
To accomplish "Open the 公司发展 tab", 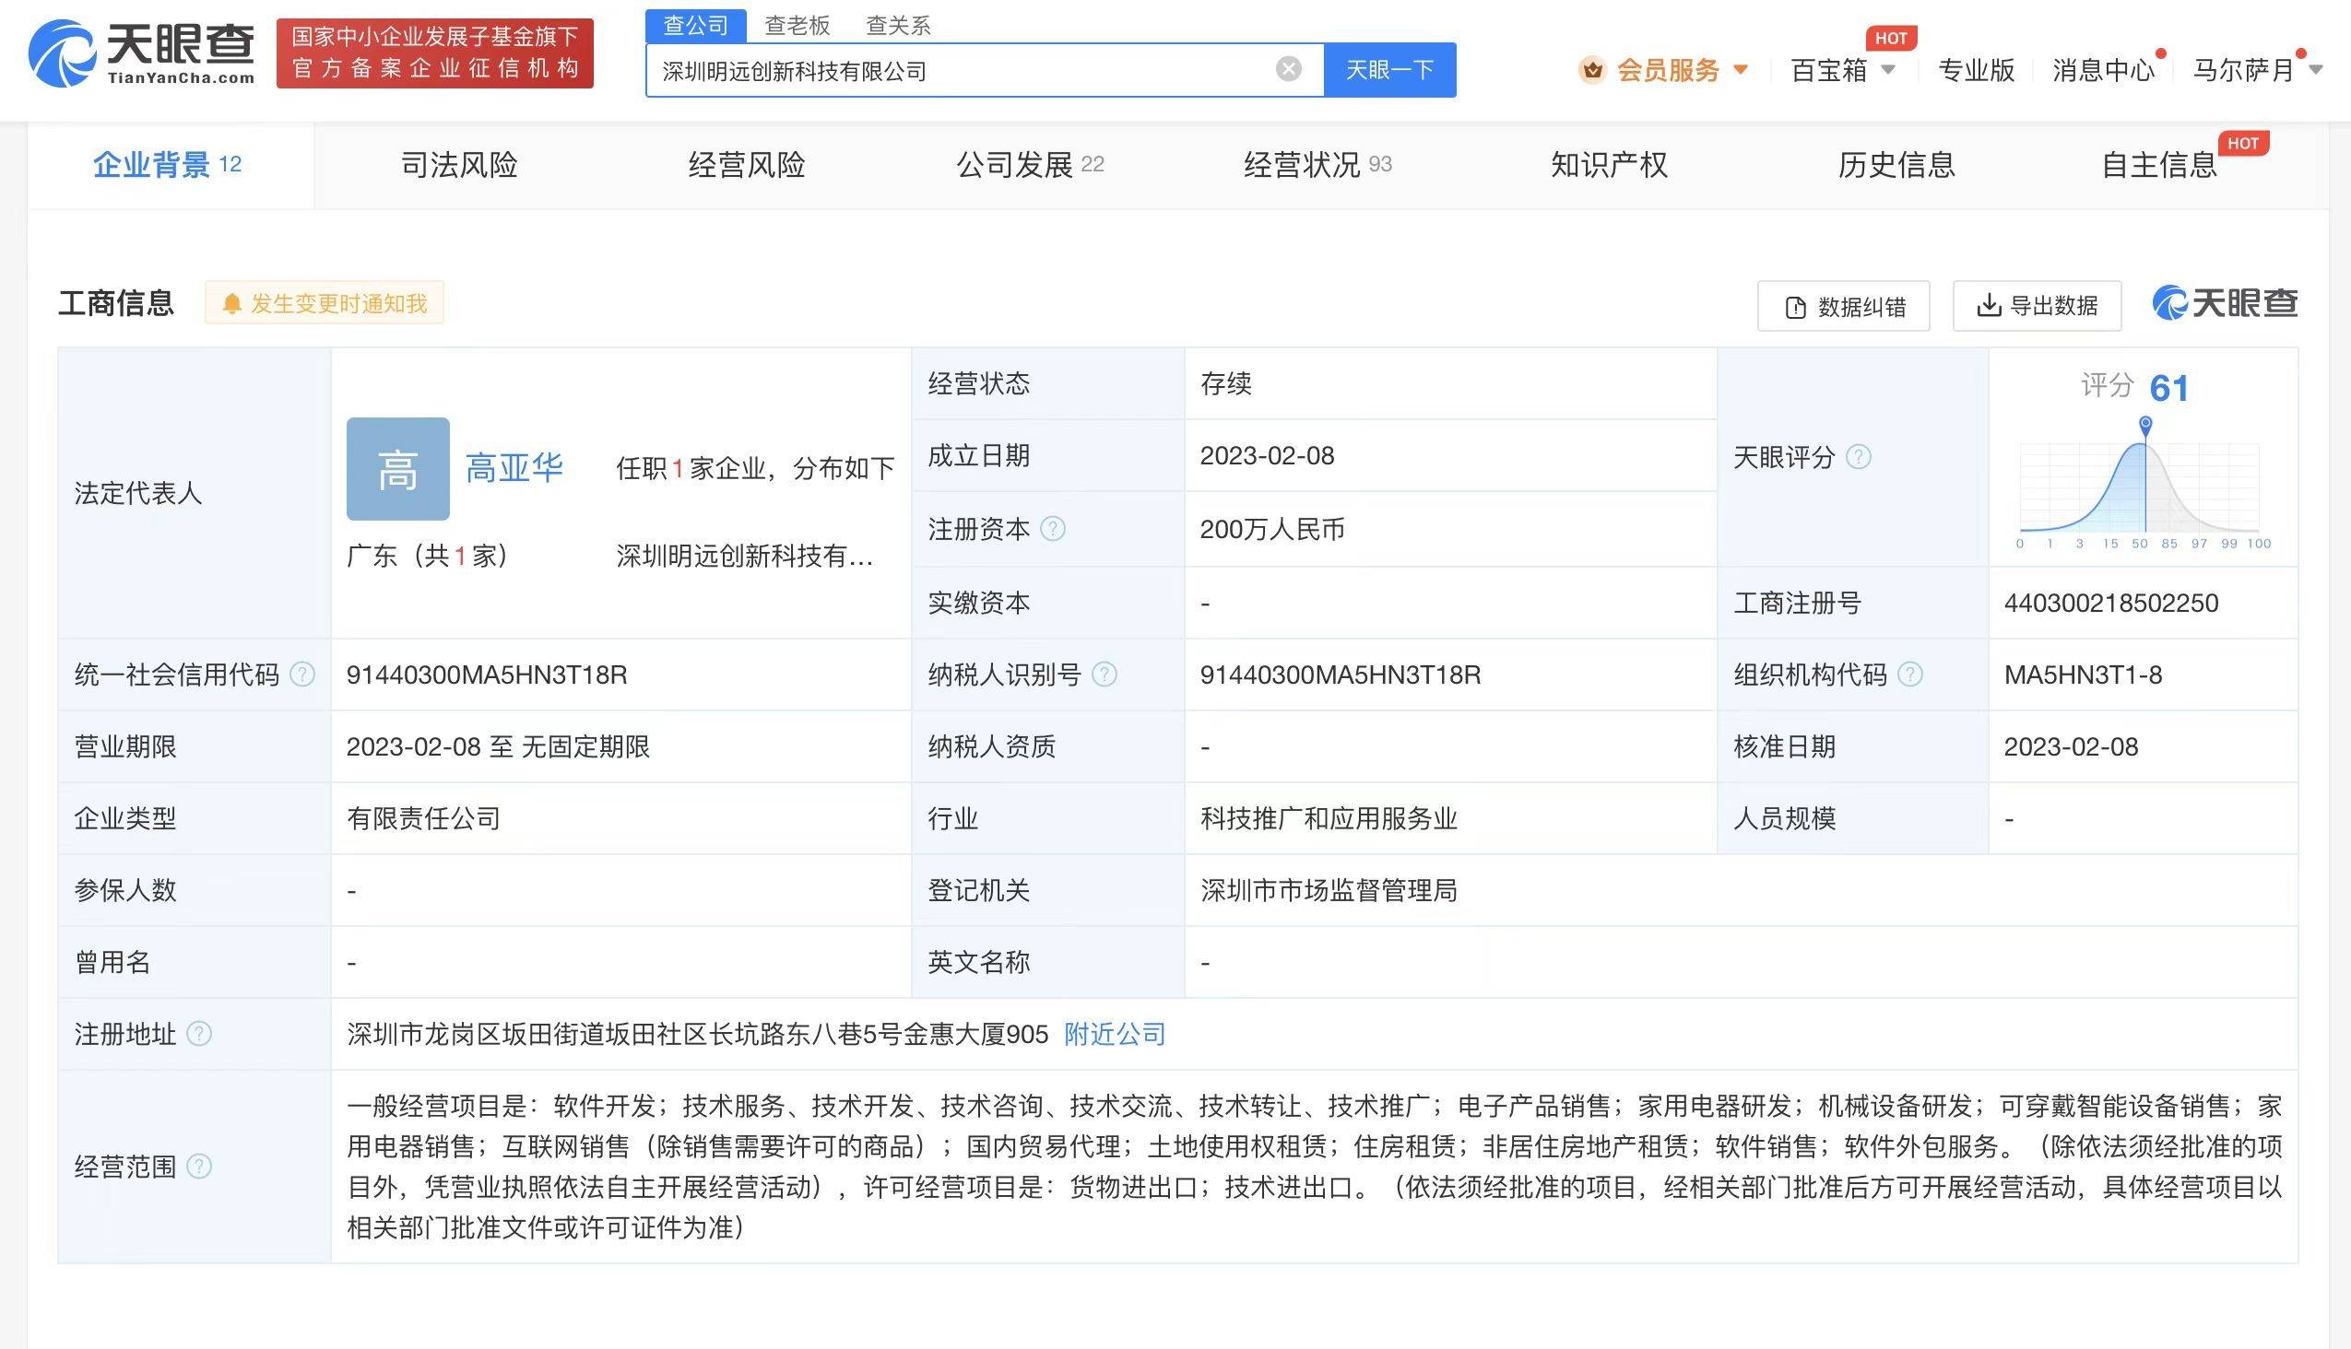I will [1030, 165].
